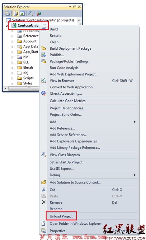Choose Rebuild from the context menu

(56, 36)
